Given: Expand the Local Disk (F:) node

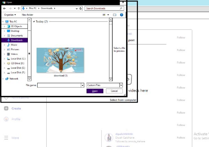Looking at the screenshot, I should coord(4,73).
